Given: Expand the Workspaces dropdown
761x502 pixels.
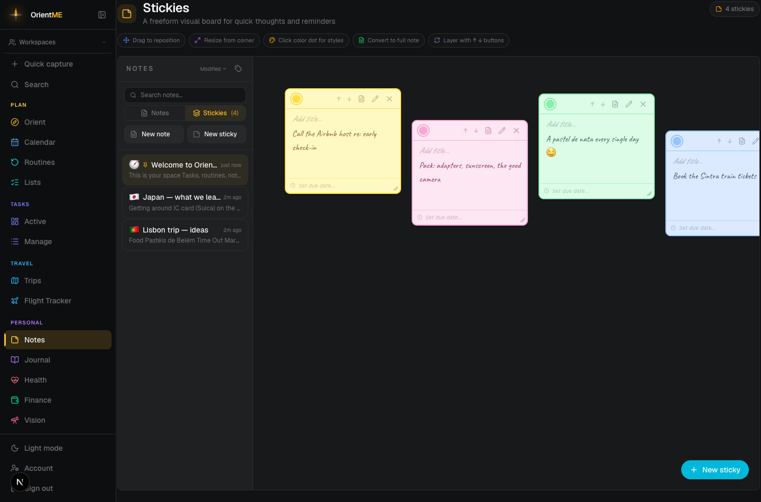Looking at the screenshot, I should pos(58,42).
